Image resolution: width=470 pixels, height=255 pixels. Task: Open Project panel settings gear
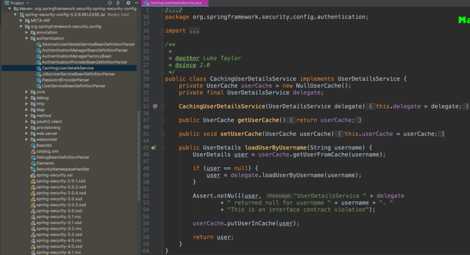[128, 3]
